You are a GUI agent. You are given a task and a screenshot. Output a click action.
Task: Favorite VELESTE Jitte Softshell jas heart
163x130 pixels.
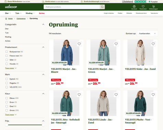pyautogui.click(x=79, y=95)
